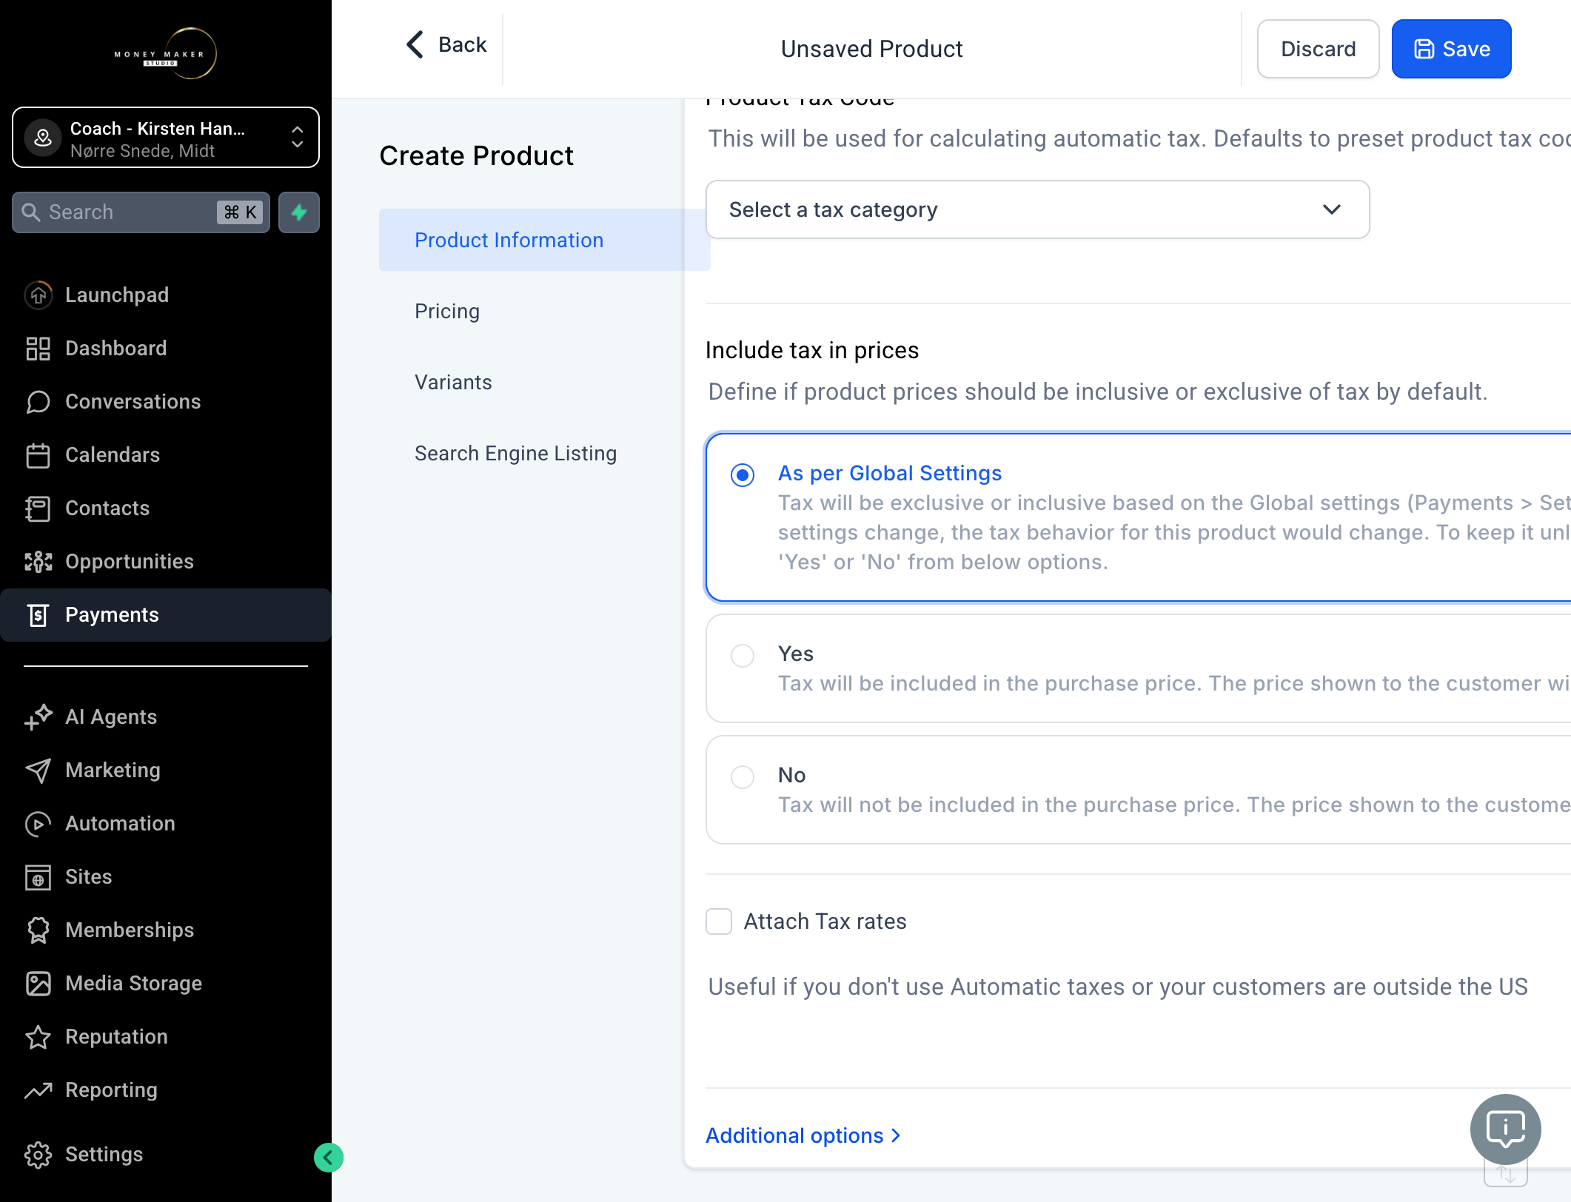Switch to Product Information section
The width and height of the screenshot is (1571, 1202).
click(x=544, y=240)
